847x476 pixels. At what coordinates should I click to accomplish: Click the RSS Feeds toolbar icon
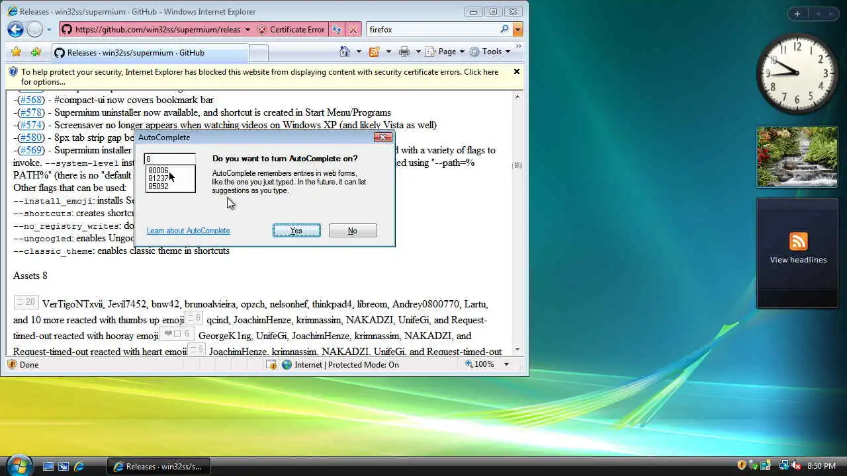374,52
